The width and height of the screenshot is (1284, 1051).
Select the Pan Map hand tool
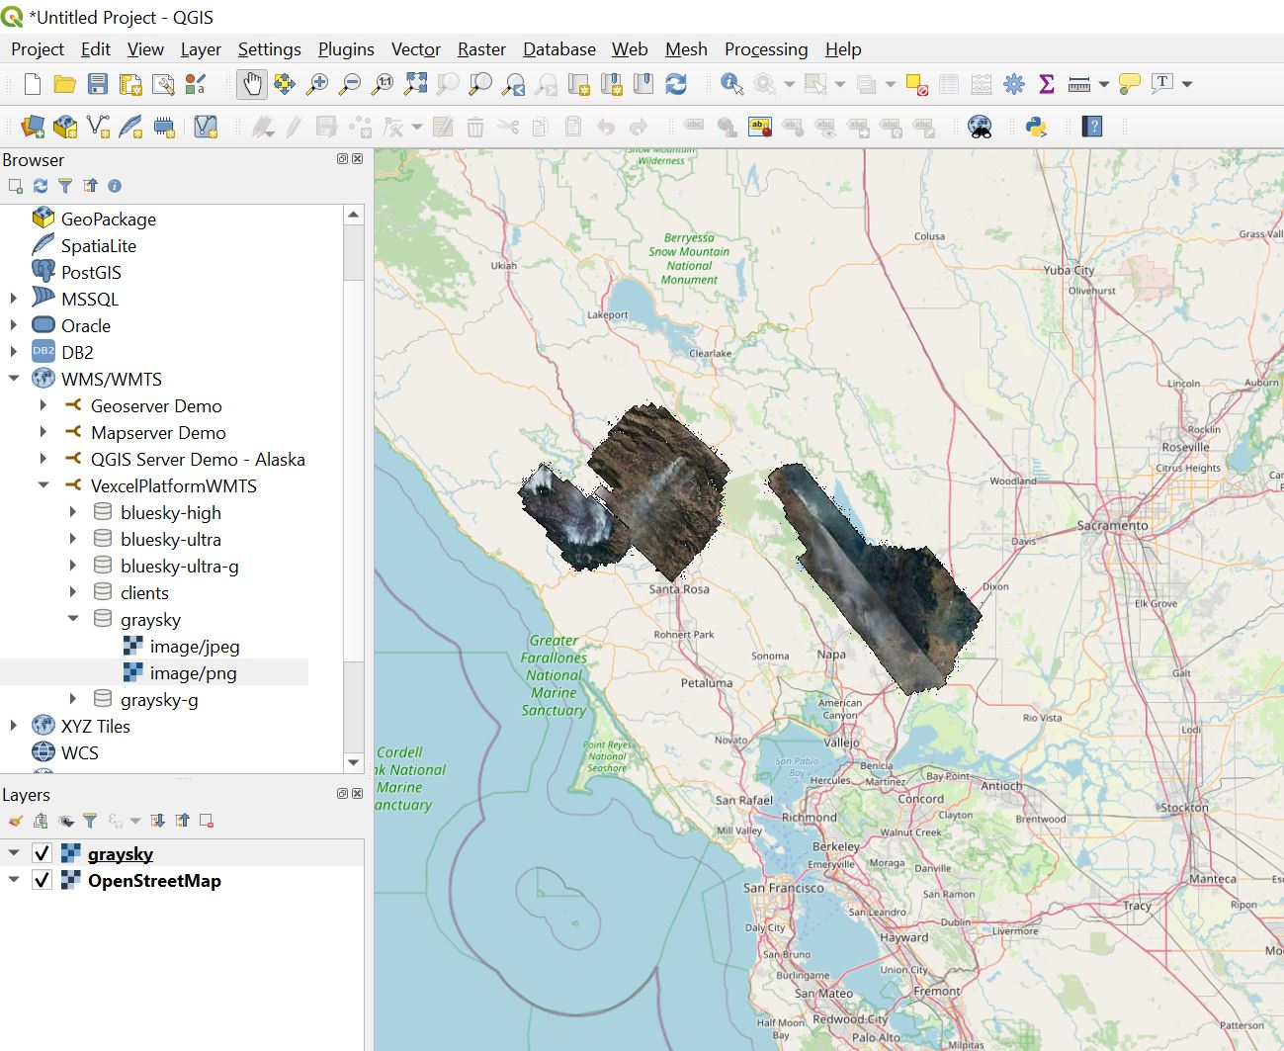coord(252,85)
